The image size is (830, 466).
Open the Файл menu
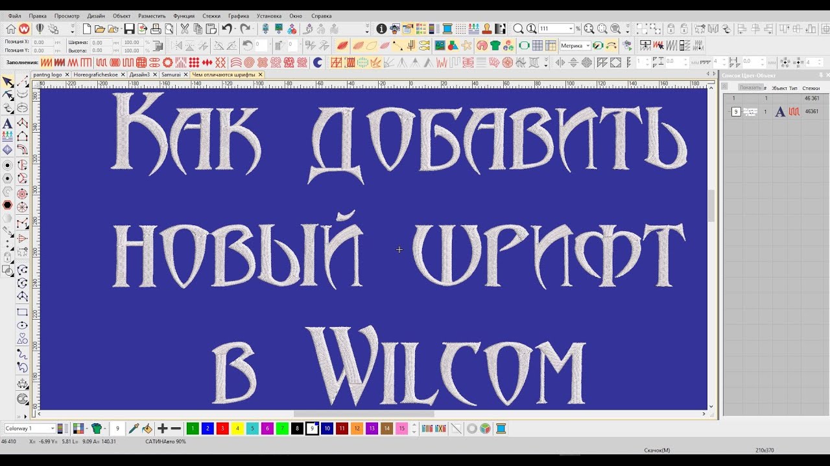[x=14, y=16]
